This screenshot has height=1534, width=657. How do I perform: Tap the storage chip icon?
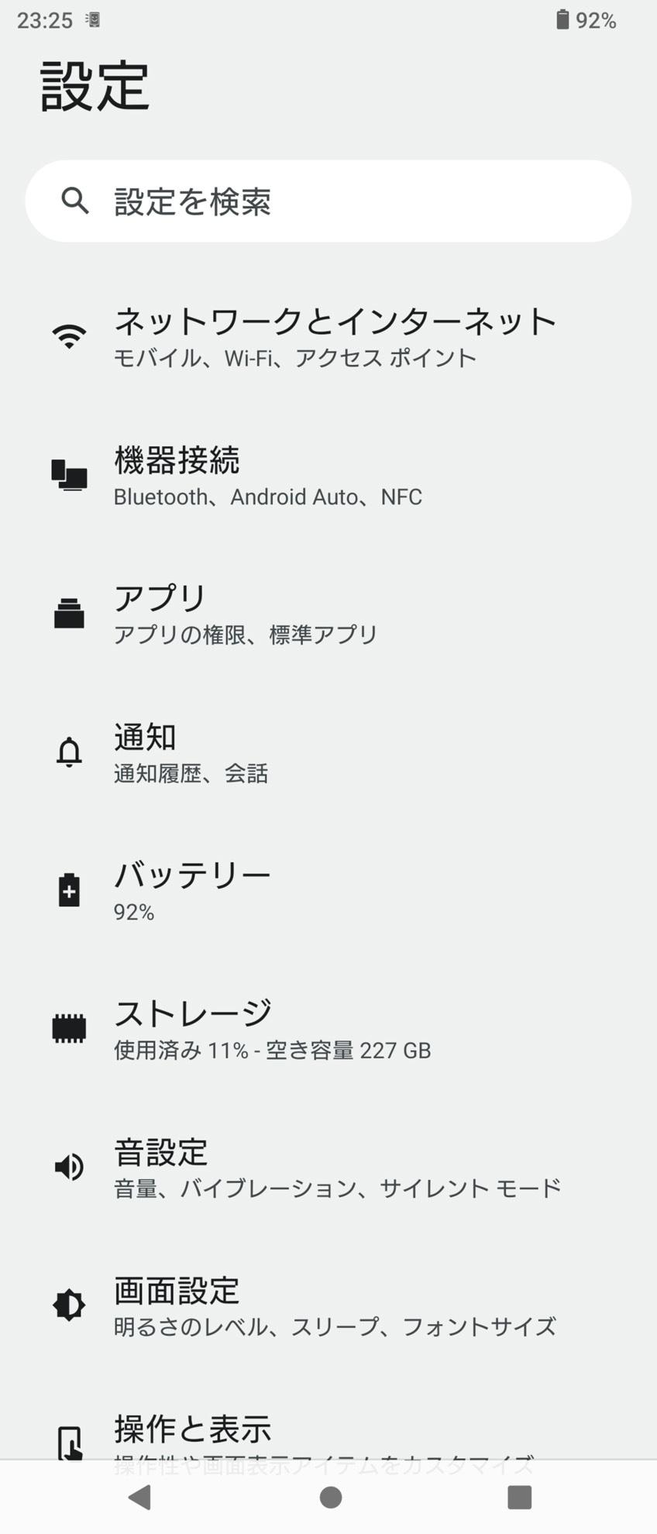coord(69,1028)
